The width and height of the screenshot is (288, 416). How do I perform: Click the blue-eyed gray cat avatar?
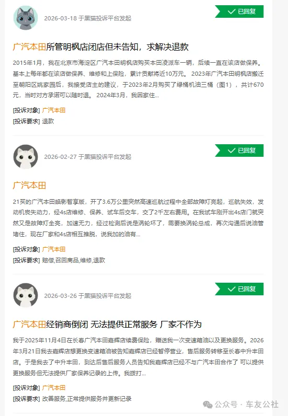26,18
